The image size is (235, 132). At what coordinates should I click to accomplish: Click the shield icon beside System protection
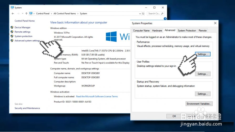click(12, 36)
